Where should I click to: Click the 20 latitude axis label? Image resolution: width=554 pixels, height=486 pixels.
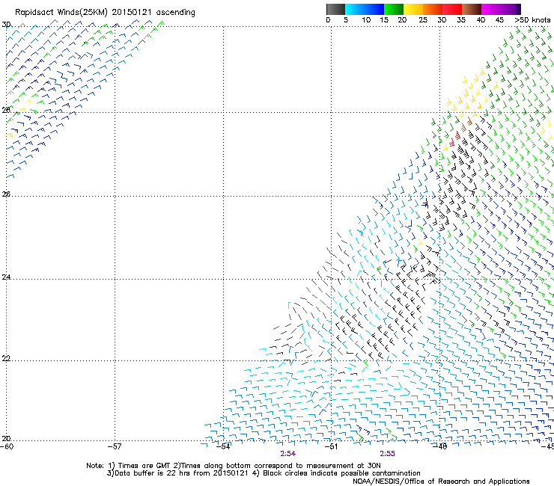pyautogui.click(x=6, y=439)
